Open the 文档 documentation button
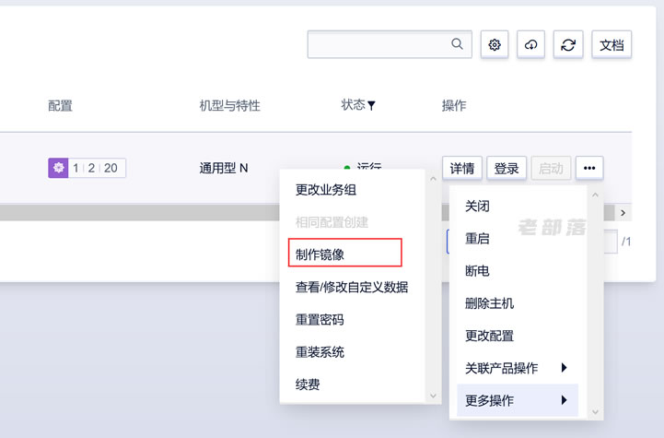664x438 pixels. pos(612,44)
